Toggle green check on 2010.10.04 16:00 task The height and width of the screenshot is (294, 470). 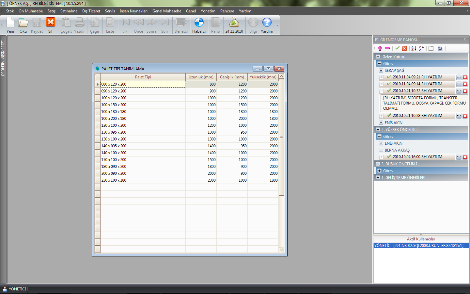click(x=389, y=157)
